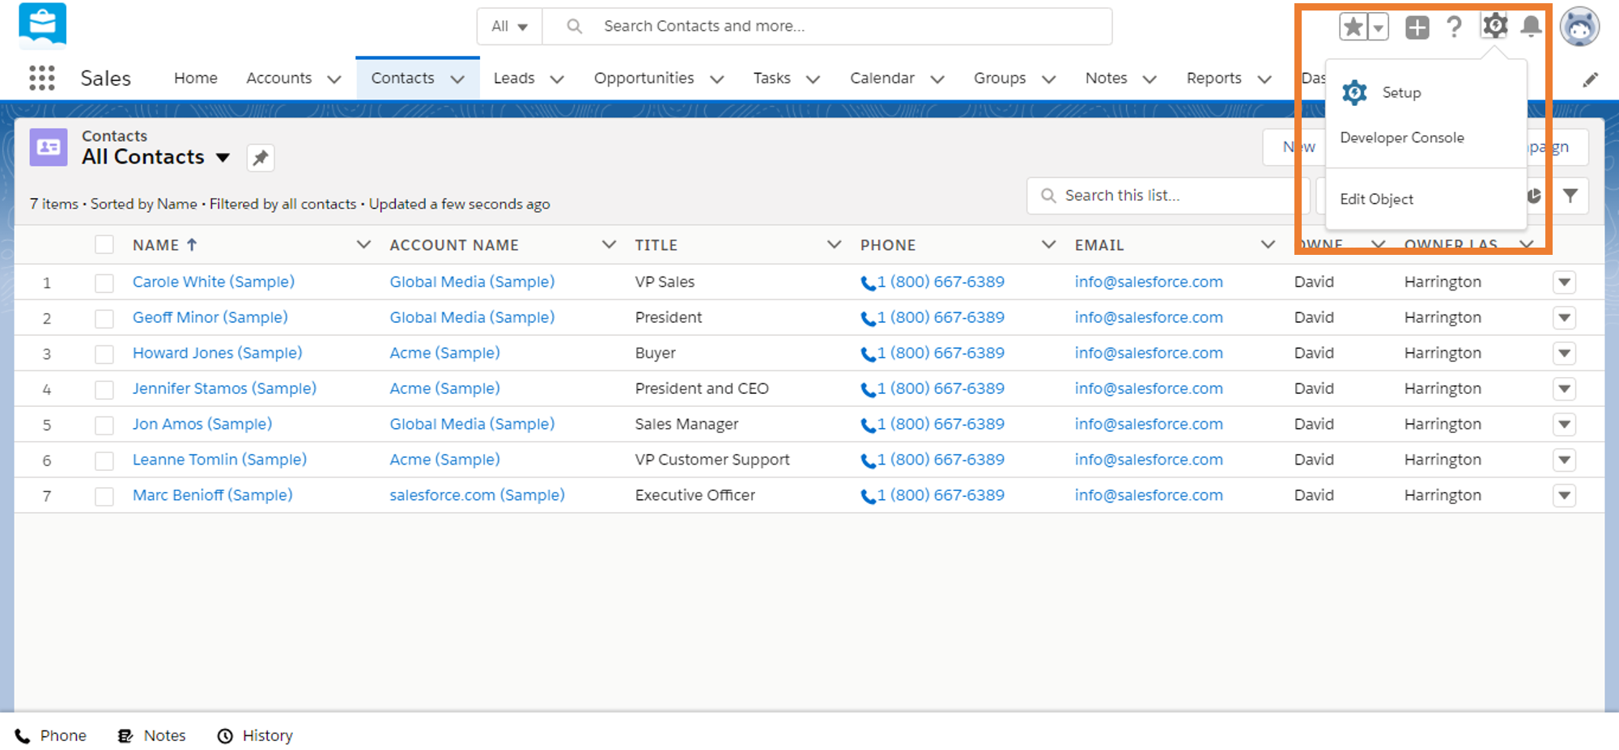This screenshot has width=1619, height=750.
Task: Select the Jennifer Stamos row checkbox
Action: pos(104,390)
